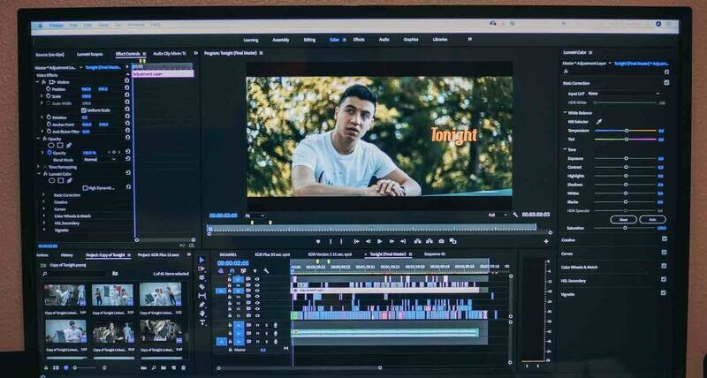Toggle Curves section checkbox in Lumetri Color
Viewport: 707px width, 378px height.
(665, 253)
